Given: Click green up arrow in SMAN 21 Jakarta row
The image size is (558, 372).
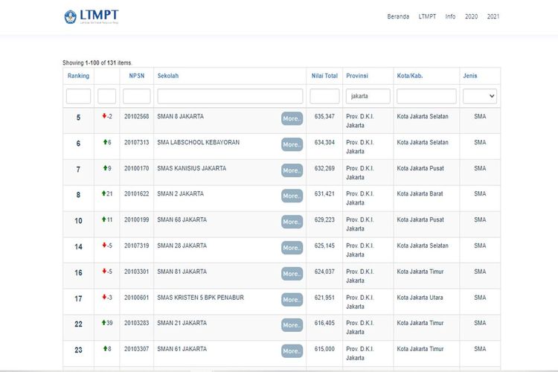Looking at the screenshot, I should [x=104, y=323].
